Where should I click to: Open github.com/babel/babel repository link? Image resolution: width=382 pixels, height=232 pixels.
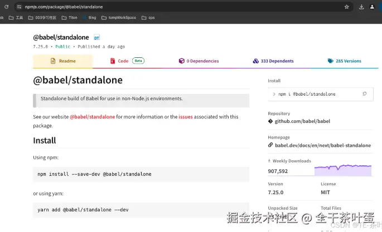(302, 121)
